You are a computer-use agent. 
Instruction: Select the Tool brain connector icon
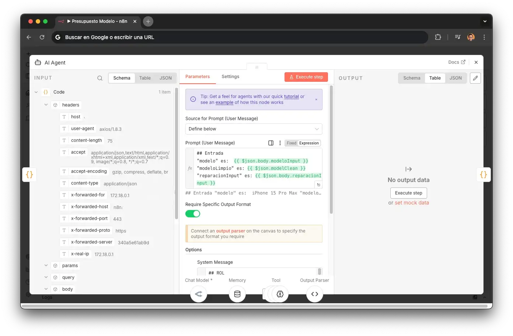280,294
